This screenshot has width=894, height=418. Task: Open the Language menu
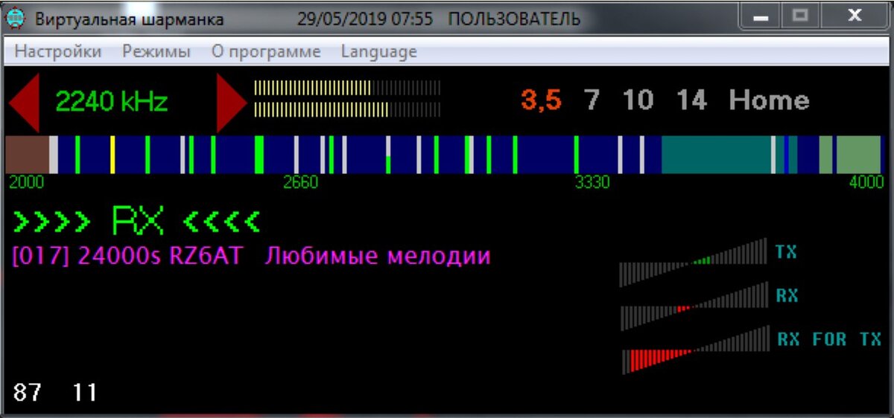pos(379,52)
